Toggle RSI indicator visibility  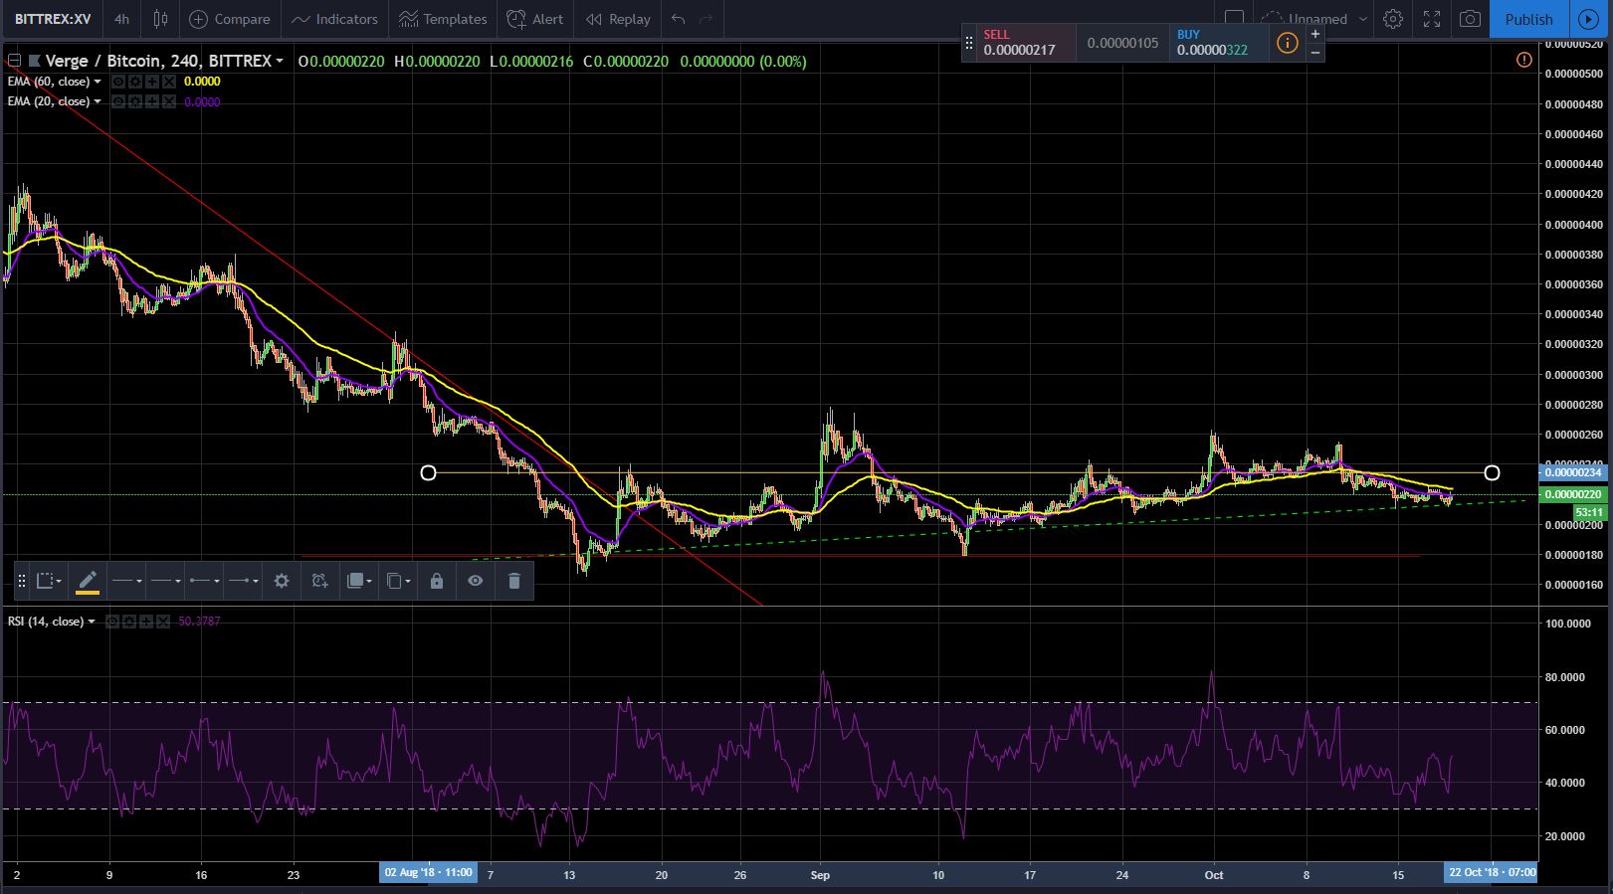point(112,622)
